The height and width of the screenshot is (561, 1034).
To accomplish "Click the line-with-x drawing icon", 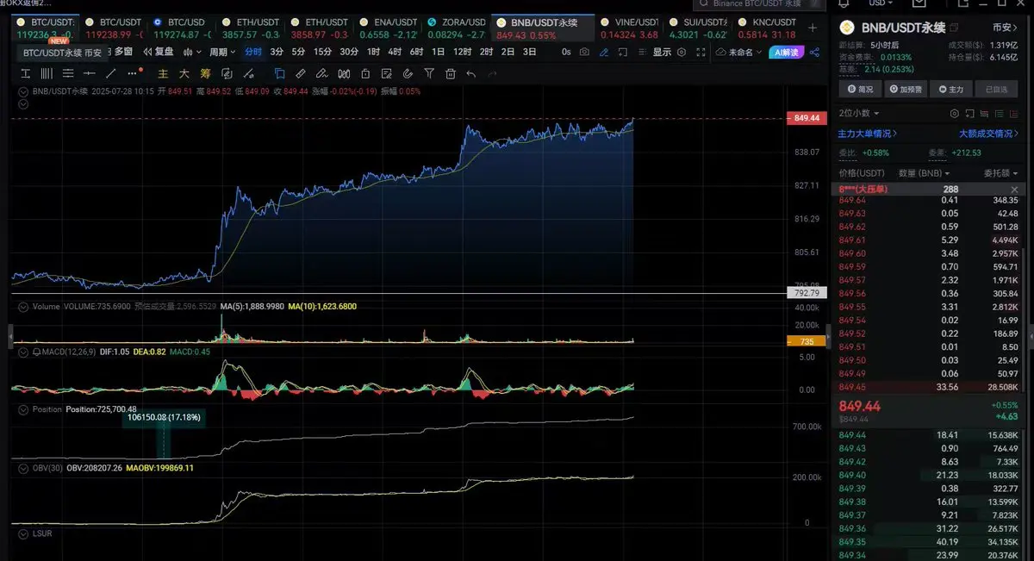I will [x=247, y=73].
